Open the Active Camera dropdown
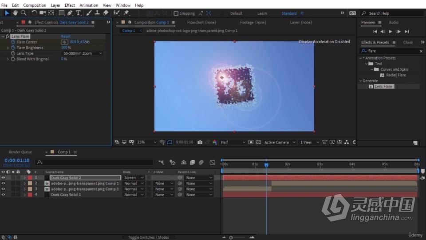 pyautogui.click(x=279, y=142)
